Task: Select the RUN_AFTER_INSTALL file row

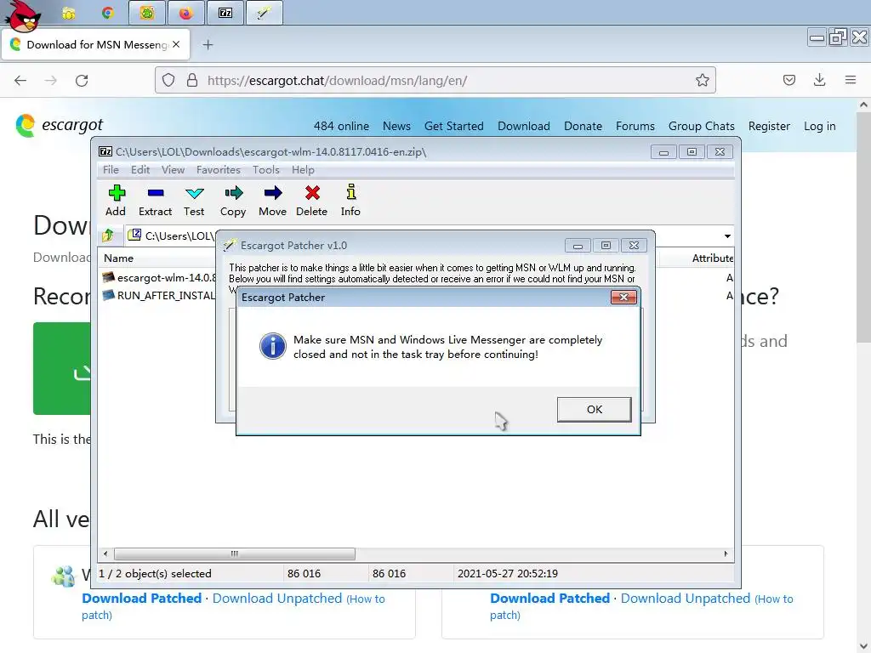Action: coord(158,295)
